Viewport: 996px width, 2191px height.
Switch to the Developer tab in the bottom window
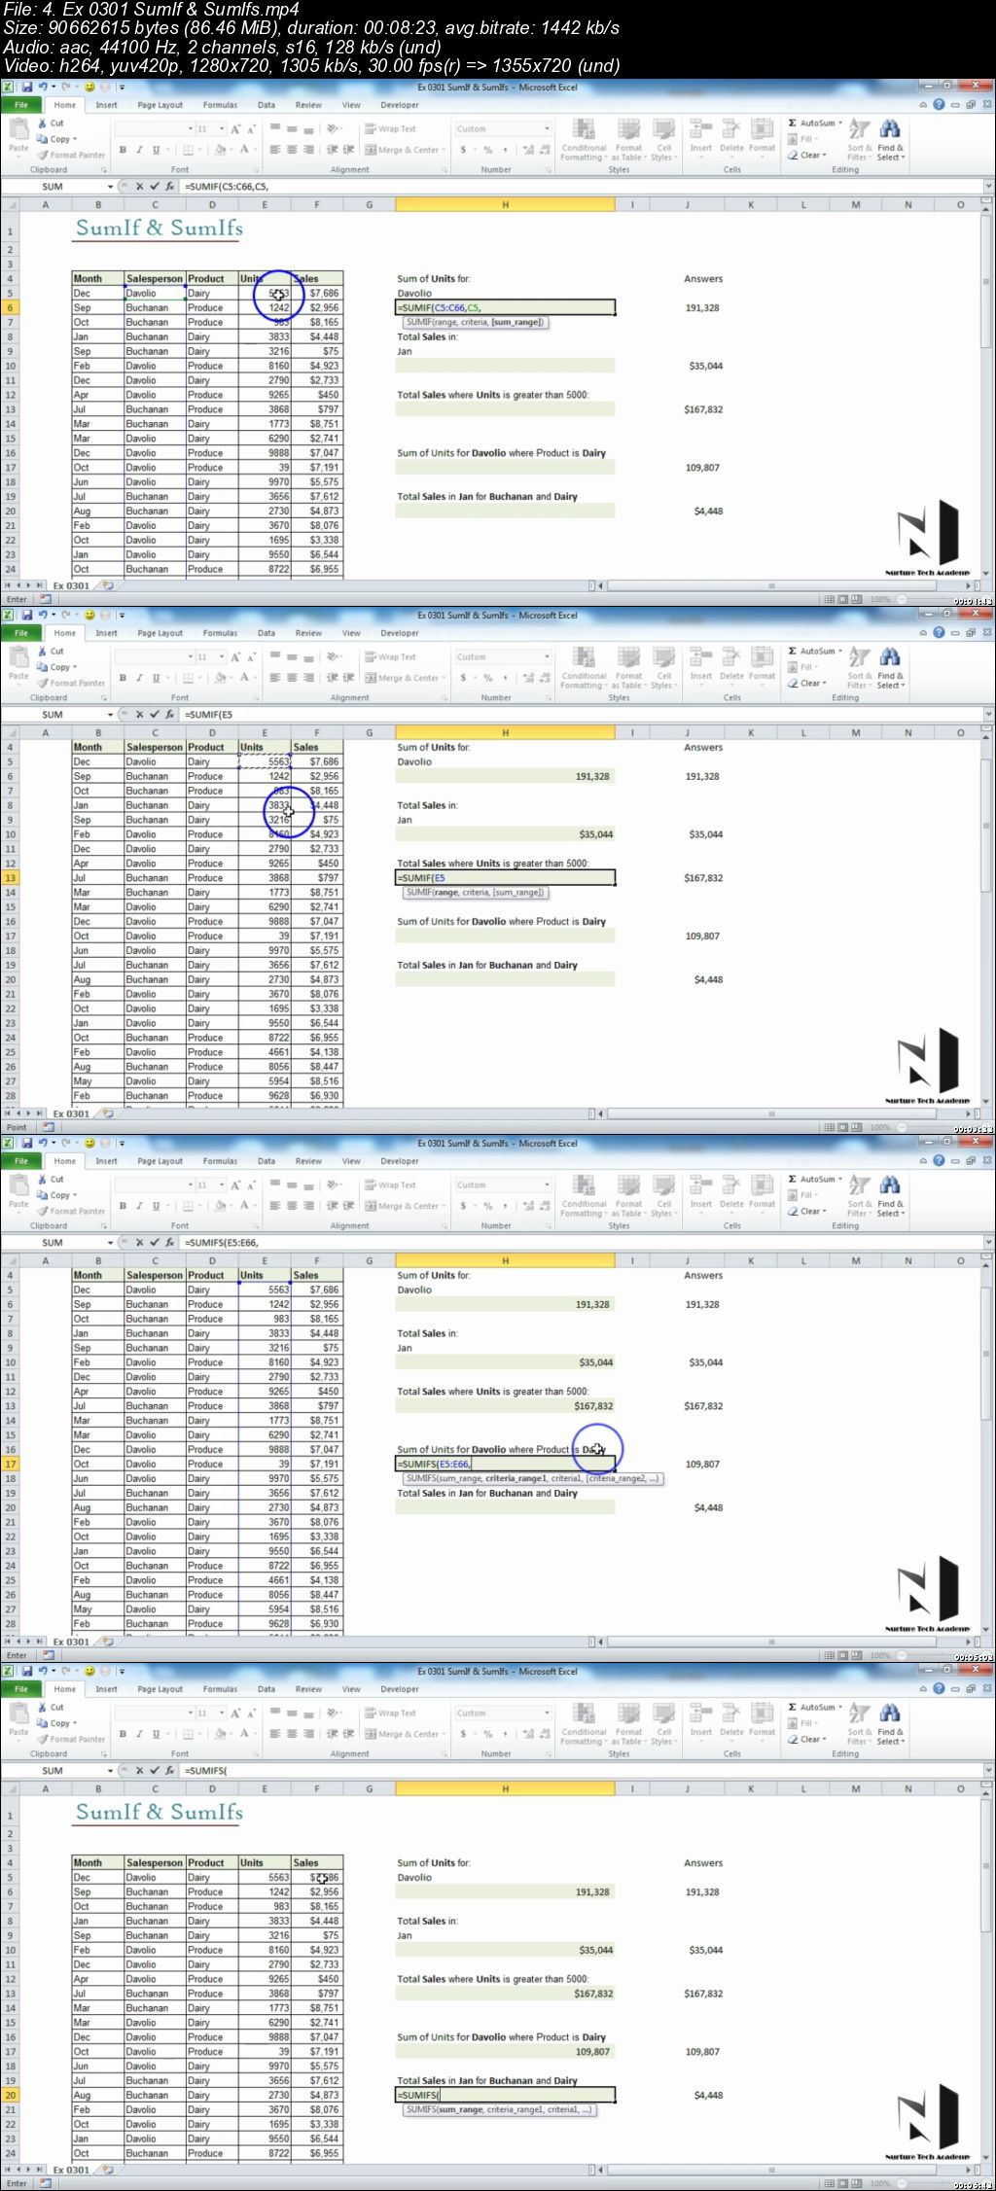(400, 1689)
